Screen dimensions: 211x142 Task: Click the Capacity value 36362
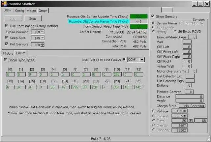(x=179, y=130)
